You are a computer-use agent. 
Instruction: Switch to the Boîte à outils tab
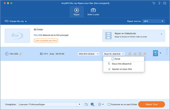click(x=93, y=12)
